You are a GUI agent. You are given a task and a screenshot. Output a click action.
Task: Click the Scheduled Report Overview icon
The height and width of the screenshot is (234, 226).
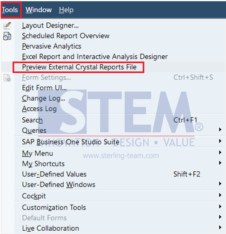click(x=7, y=36)
